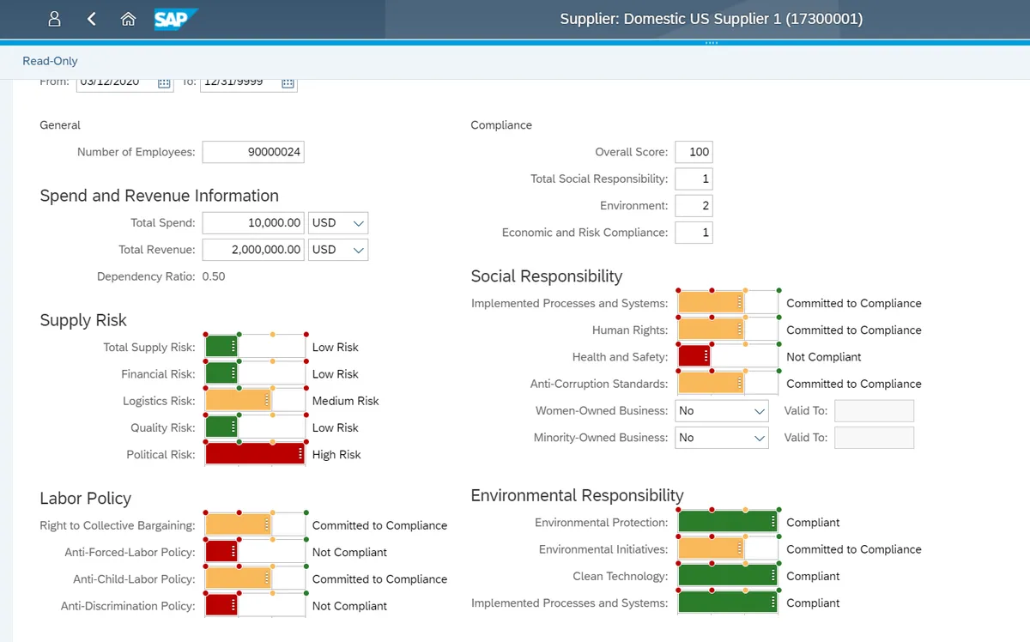This screenshot has height=642, width=1030.
Task: Click the Environment score field
Action: (694, 206)
